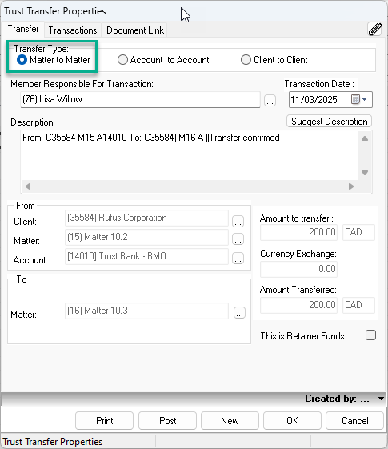Click the description scroll right arrow

click(x=351, y=186)
